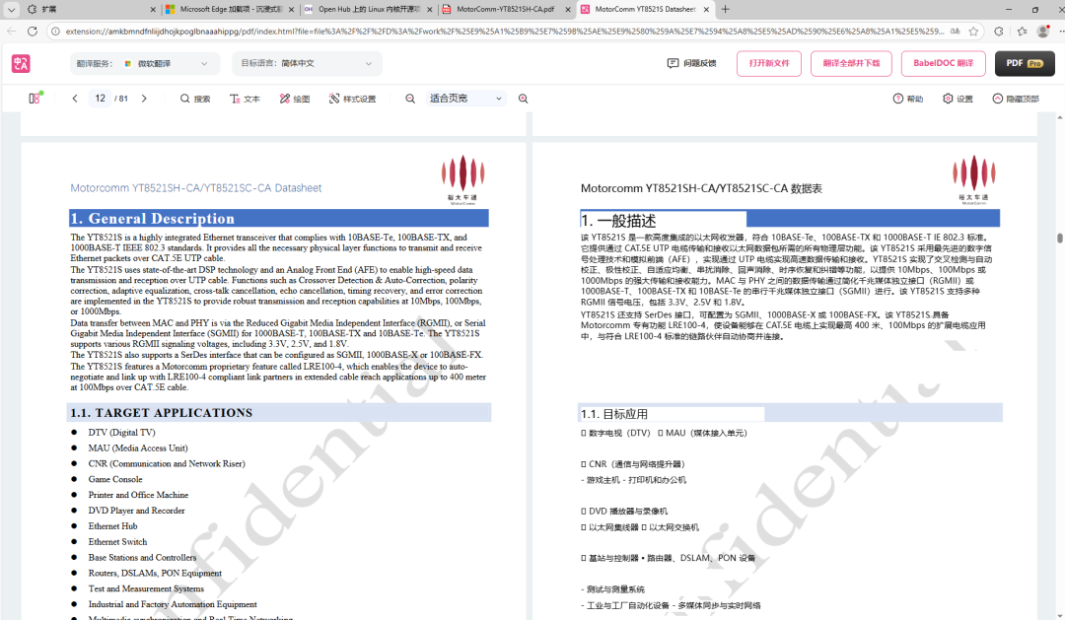
Task: Zoom out with the minus magnifier
Action: tap(410, 99)
